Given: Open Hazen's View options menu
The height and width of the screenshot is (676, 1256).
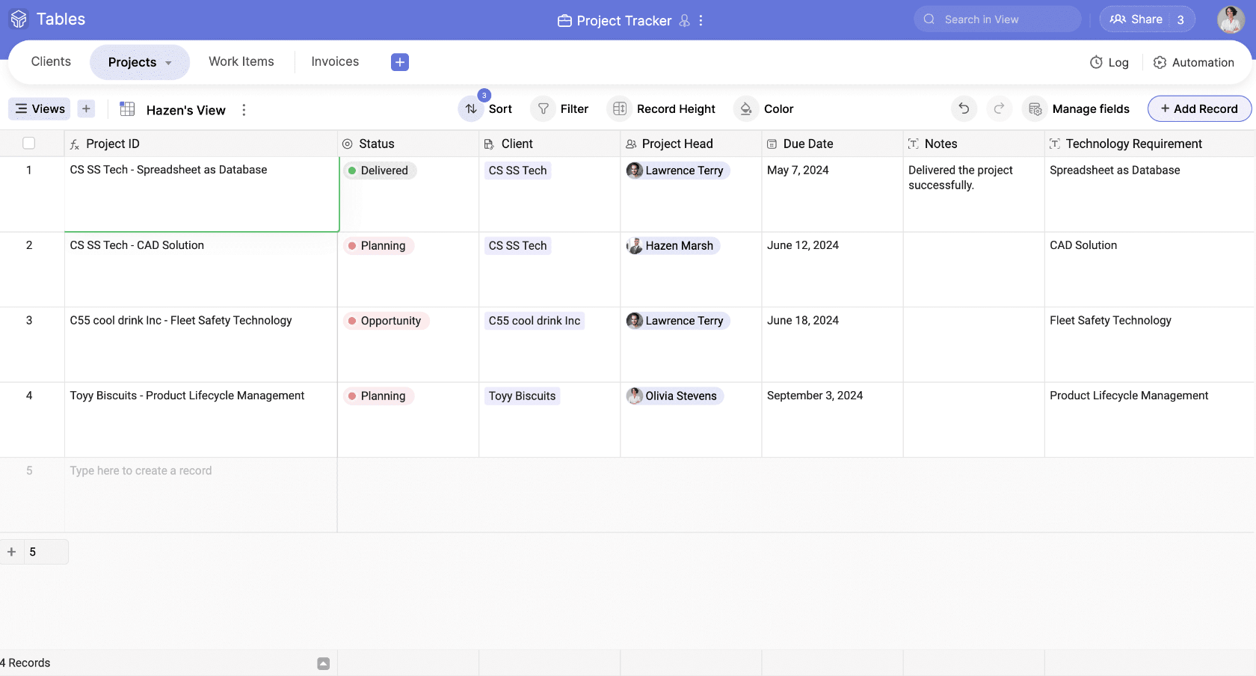Looking at the screenshot, I should point(244,110).
